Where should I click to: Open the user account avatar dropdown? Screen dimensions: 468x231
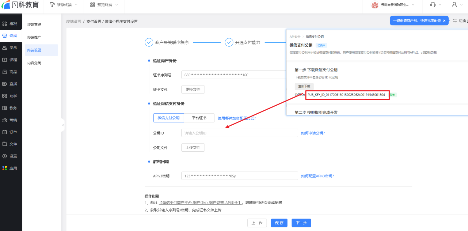pyautogui.click(x=457, y=5)
